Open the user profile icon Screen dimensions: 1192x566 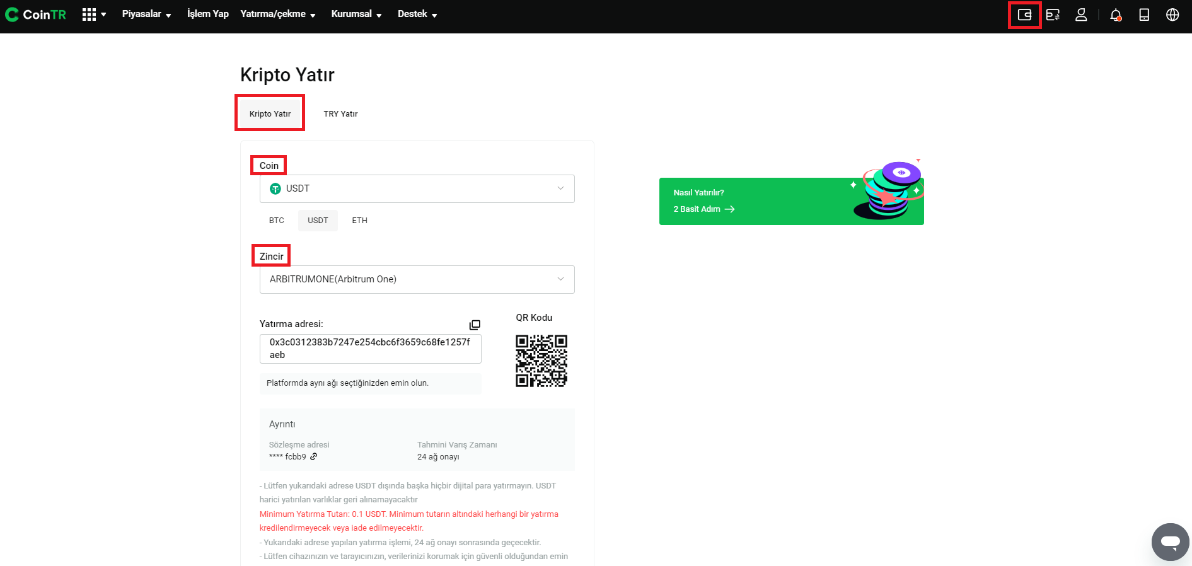(1081, 14)
